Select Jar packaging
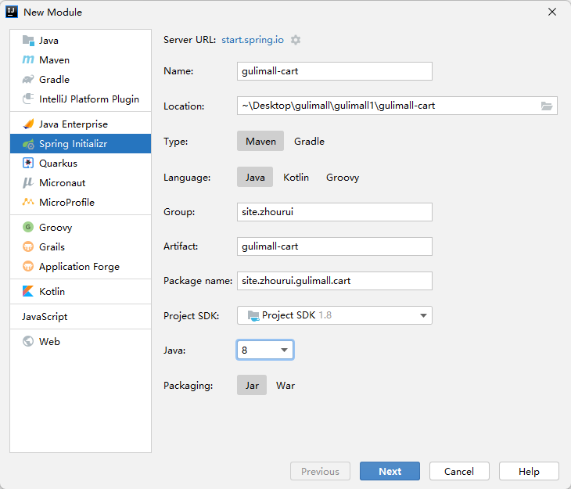This screenshot has width=571, height=489. 252,385
